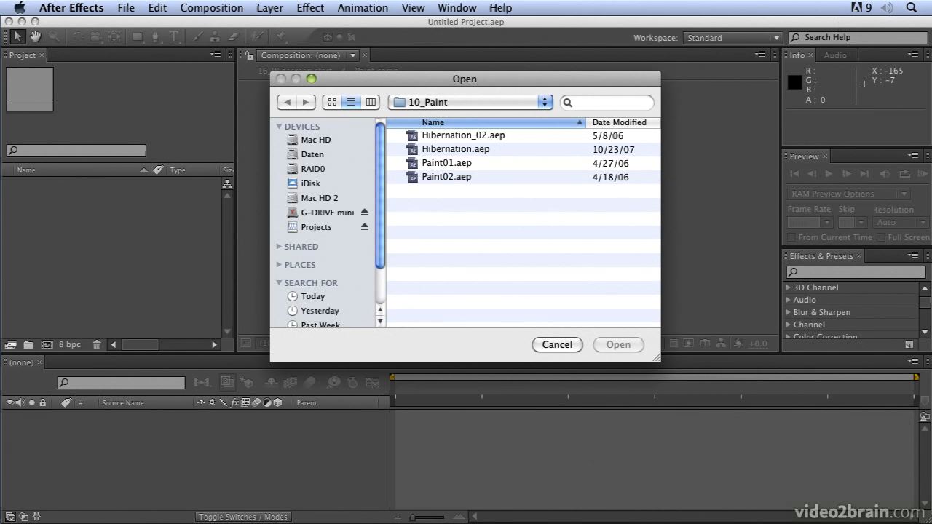Expand the SHARED sidebar section
This screenshot has width=932, height=524.
coord(279,247)
